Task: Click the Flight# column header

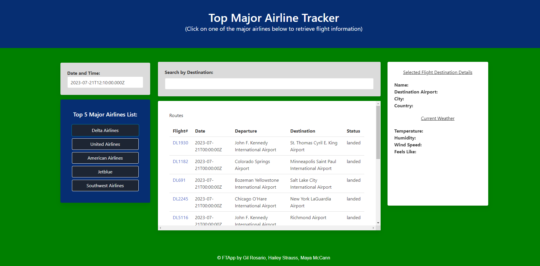Action: click(180, 131)
